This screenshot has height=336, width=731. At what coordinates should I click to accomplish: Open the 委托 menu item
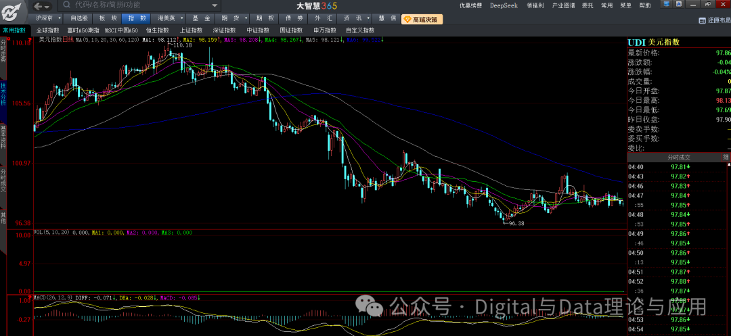(588, 5)
